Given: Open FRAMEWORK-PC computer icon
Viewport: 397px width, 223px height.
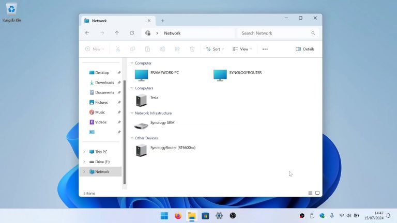Looking at the screenshot, I should pos(141,75).
